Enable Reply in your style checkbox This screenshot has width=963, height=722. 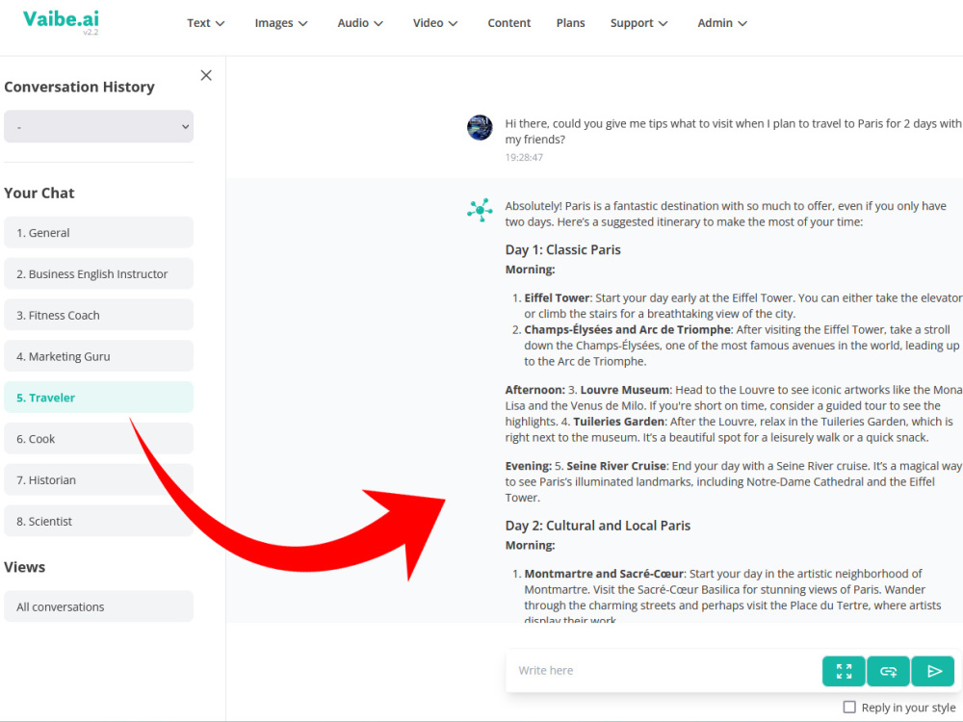coord(849,708)
